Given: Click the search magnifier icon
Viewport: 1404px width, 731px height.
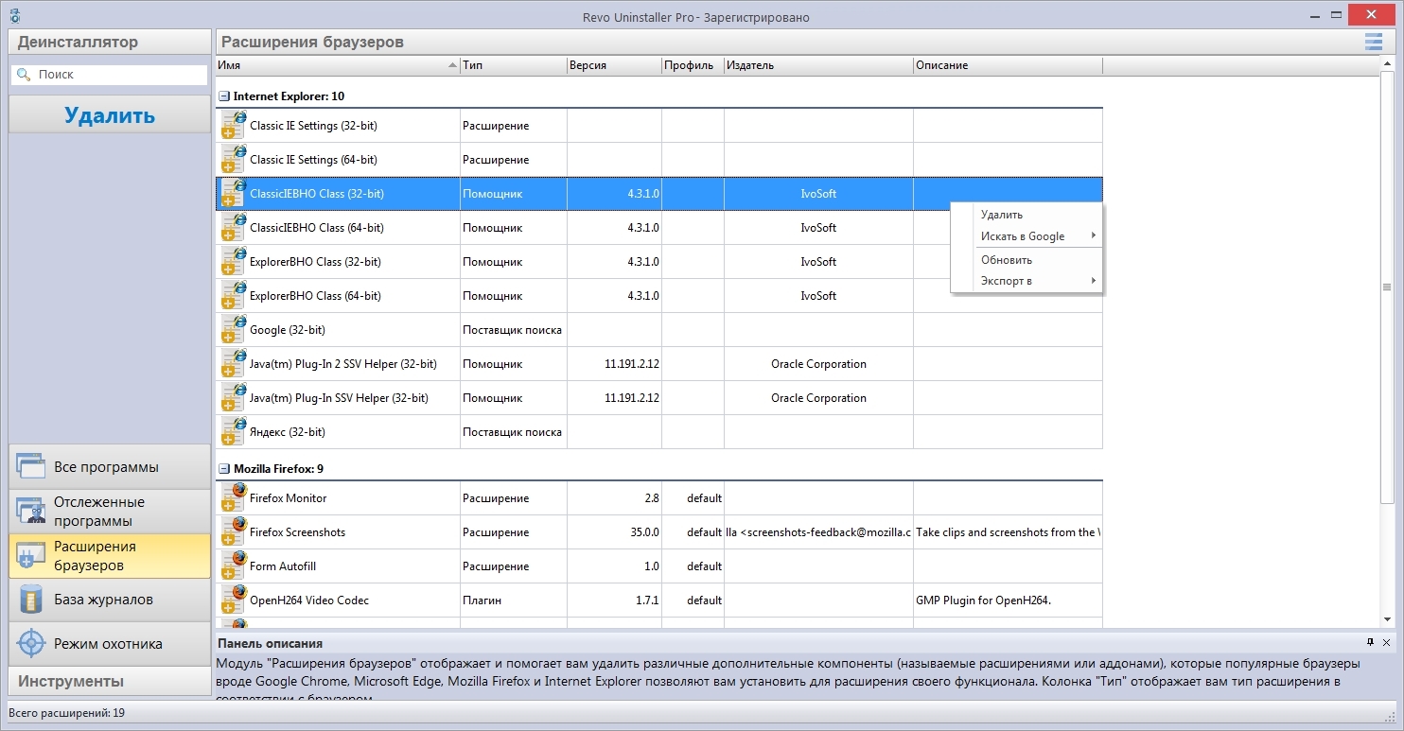Looking at the screenshot, I should tap(23, 74).
